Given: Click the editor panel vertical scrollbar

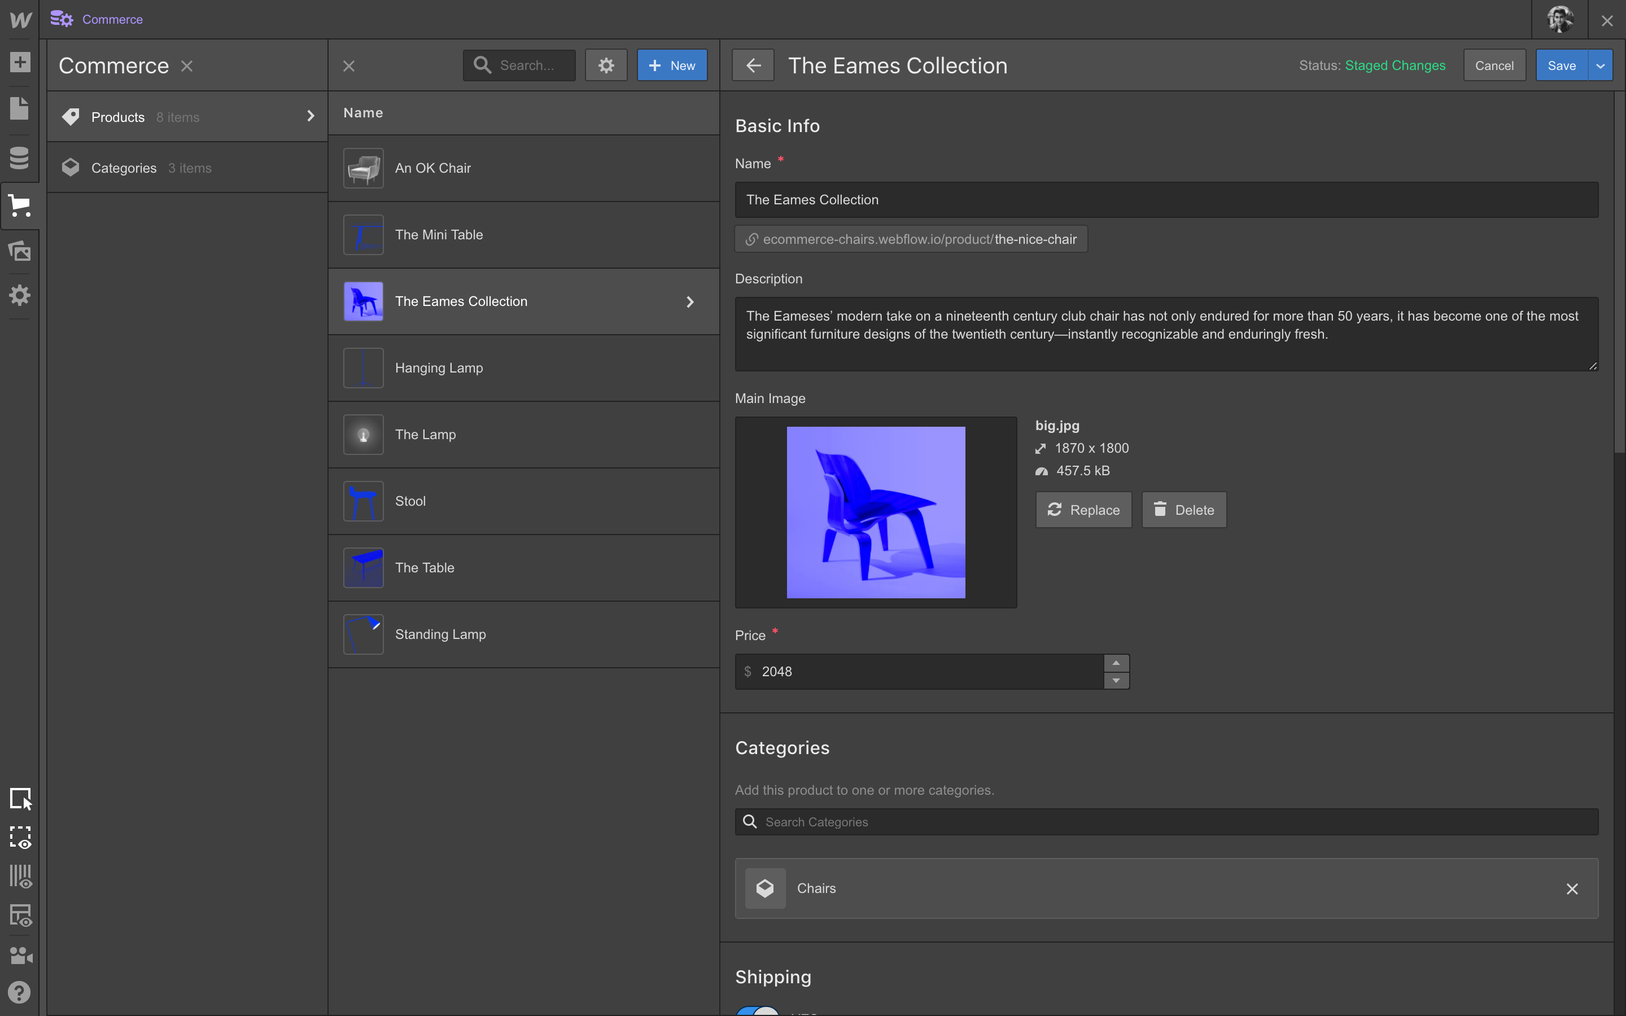Looking at the screenshot, I should pyautogui.click(x=1619, y=272).
